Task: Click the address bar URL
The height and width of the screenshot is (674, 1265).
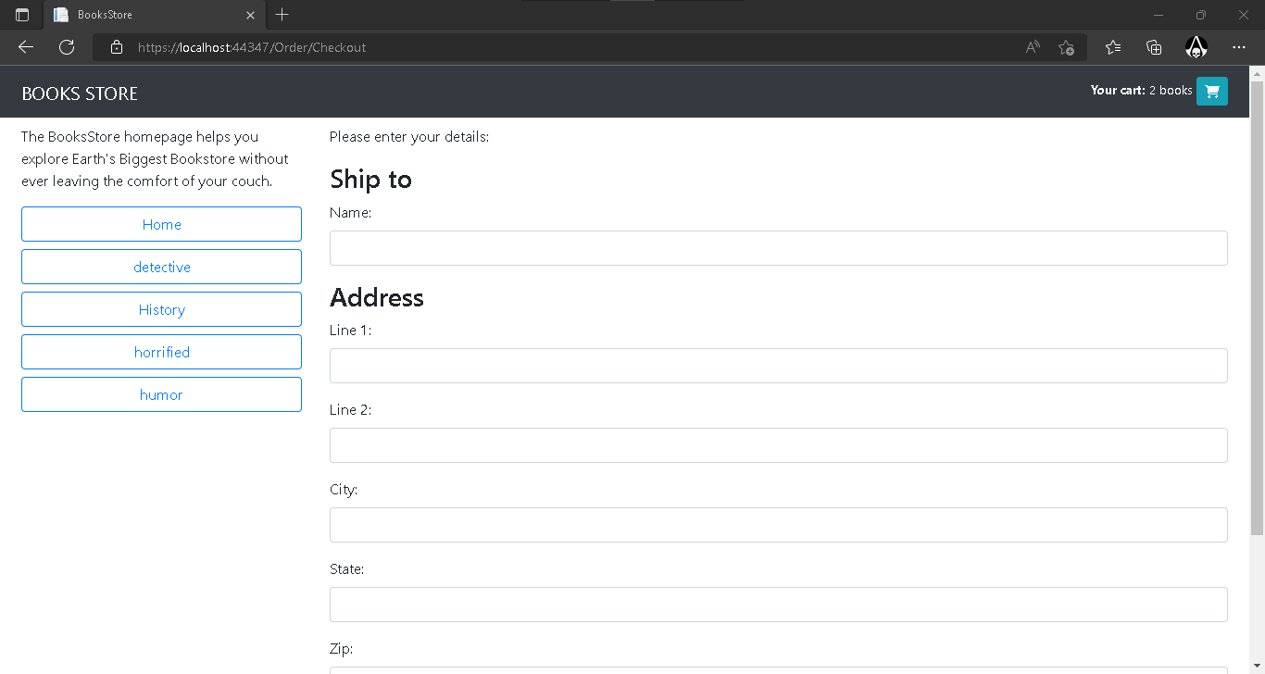Action: pyautogui.click(x=252, y=47)
